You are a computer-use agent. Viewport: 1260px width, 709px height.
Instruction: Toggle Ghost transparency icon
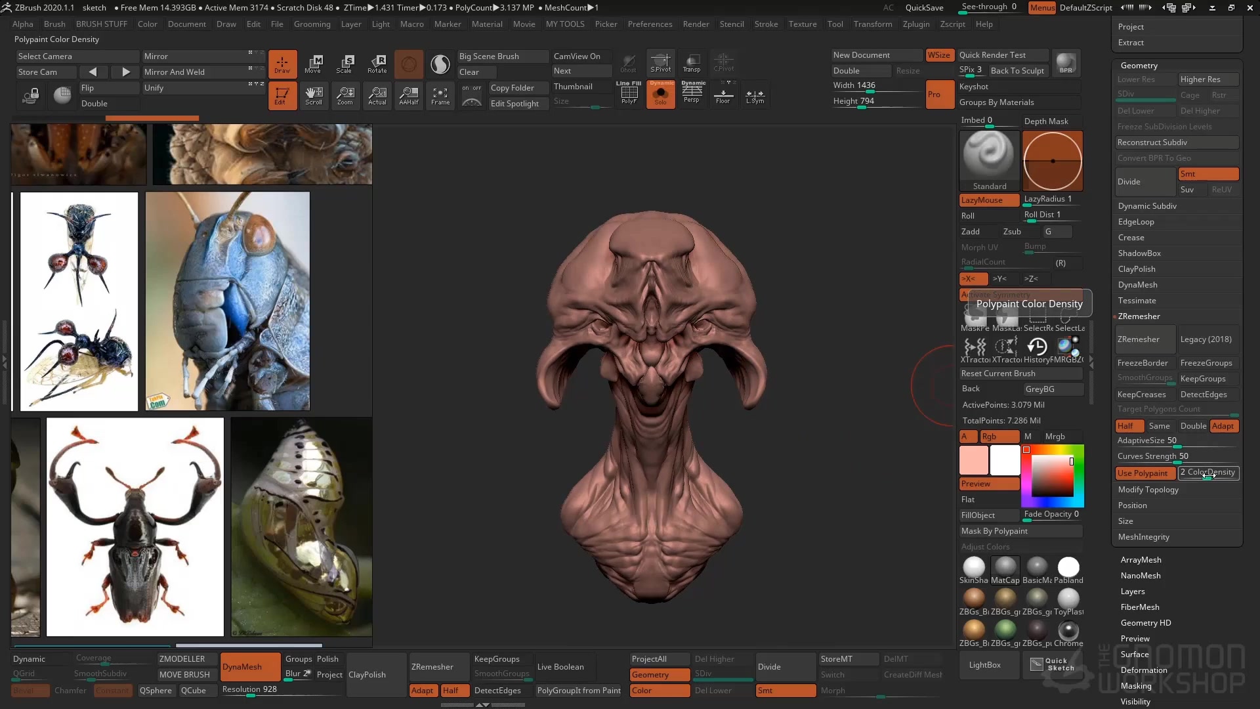pyautogui.click(x=629, y=62)
